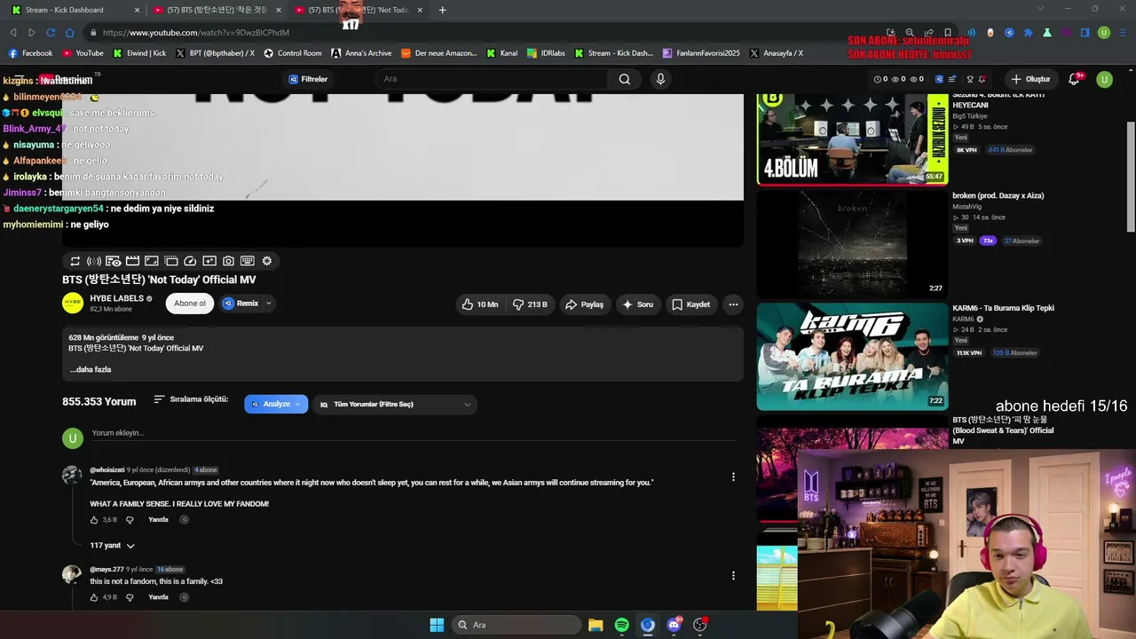Open options menu on @mays.277 comment
Screen dimensions: 1136x639
tap(733, 575)
